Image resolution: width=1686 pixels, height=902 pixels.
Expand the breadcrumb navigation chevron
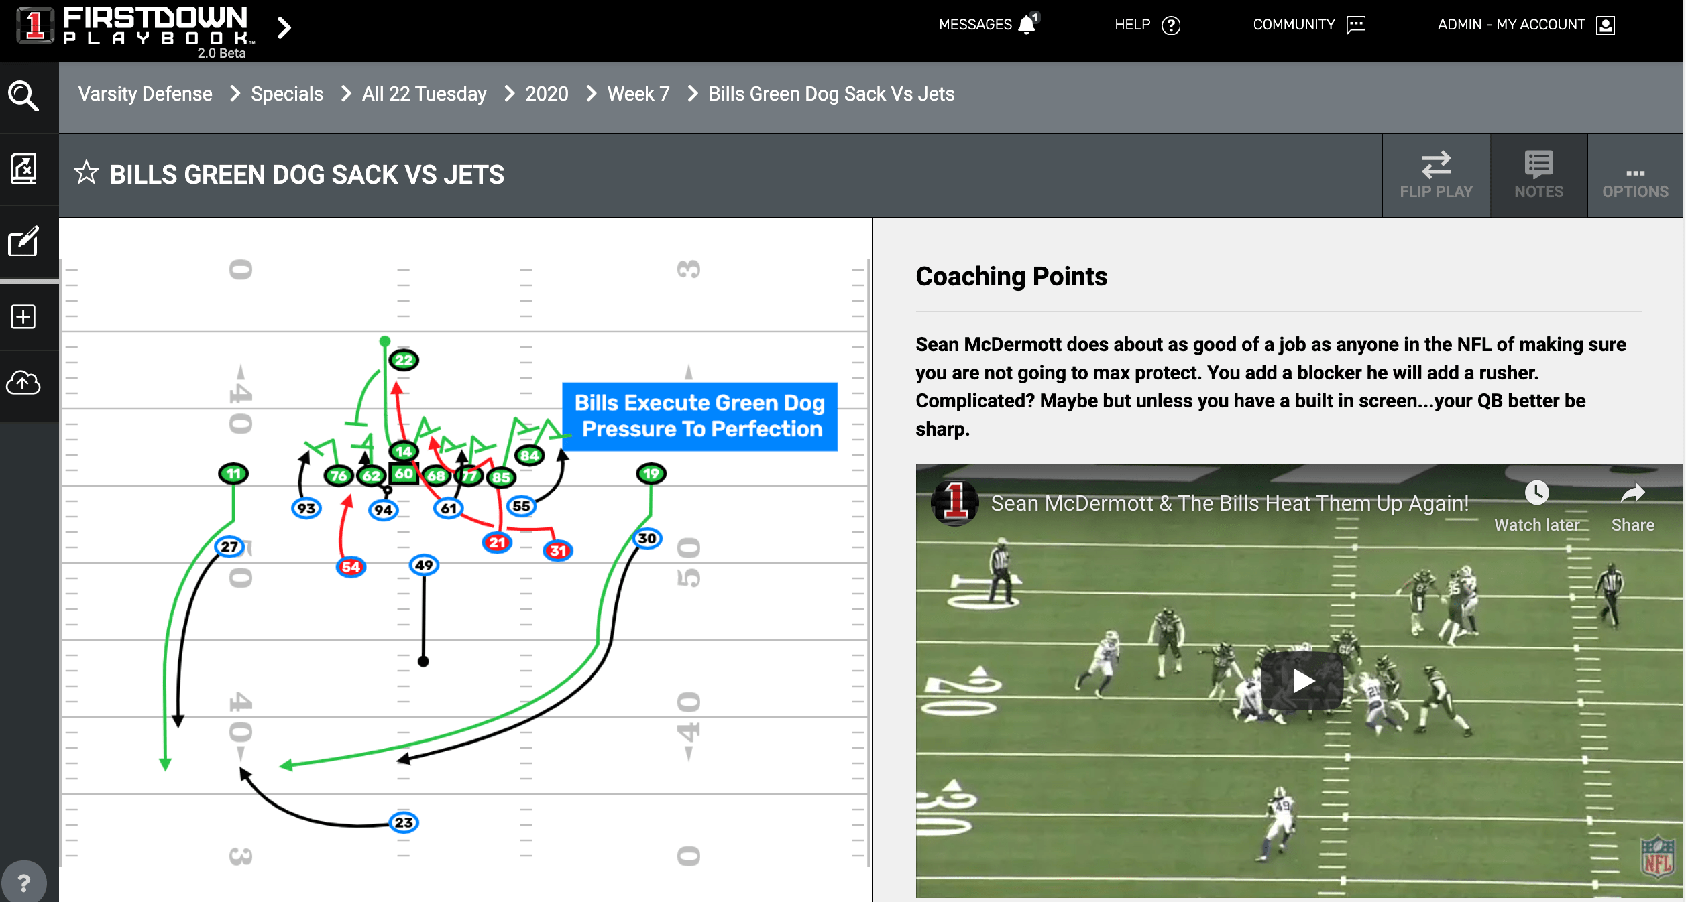pyautogui.click(x=288, y=28)
